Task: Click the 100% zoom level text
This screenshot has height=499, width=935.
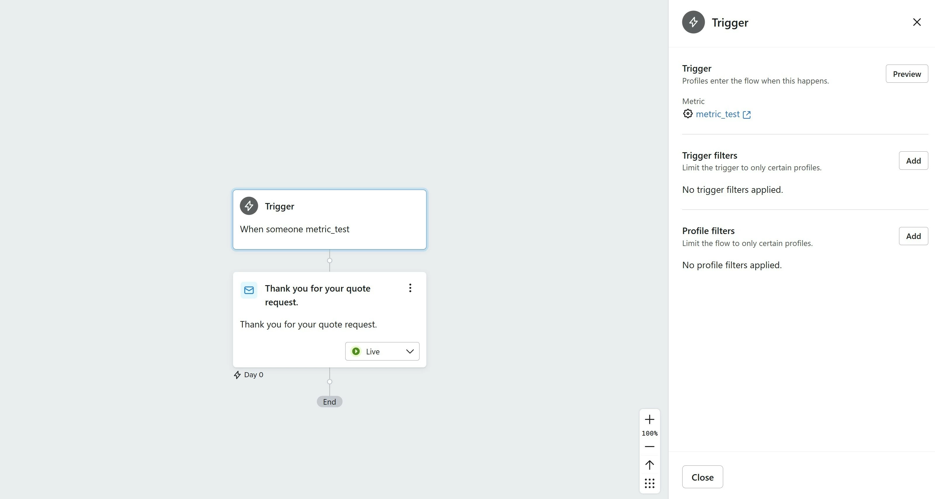Action: (x=649, y=433)
